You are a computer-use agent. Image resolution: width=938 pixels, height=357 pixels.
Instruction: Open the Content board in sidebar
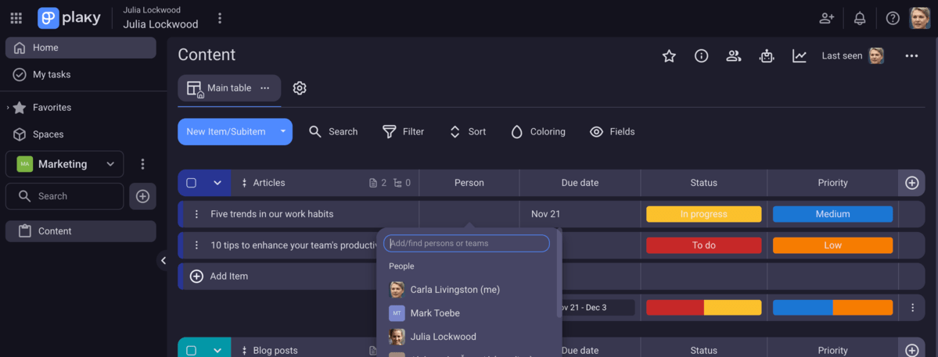tap(81, 231)
